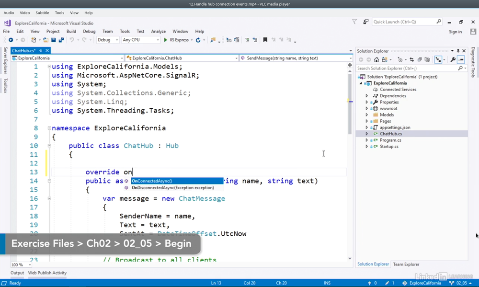Open Properties via the wrench icon in Solution Explorer

(x=453, y=59)
